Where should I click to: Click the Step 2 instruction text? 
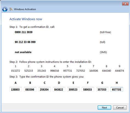[50, 62]
